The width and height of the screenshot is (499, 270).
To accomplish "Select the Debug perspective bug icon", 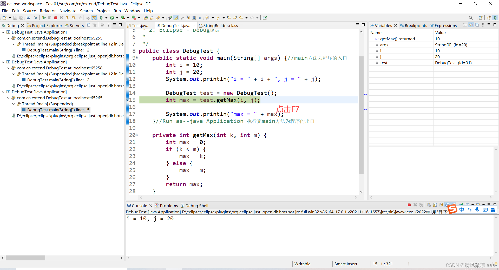I will pos(495,18).
